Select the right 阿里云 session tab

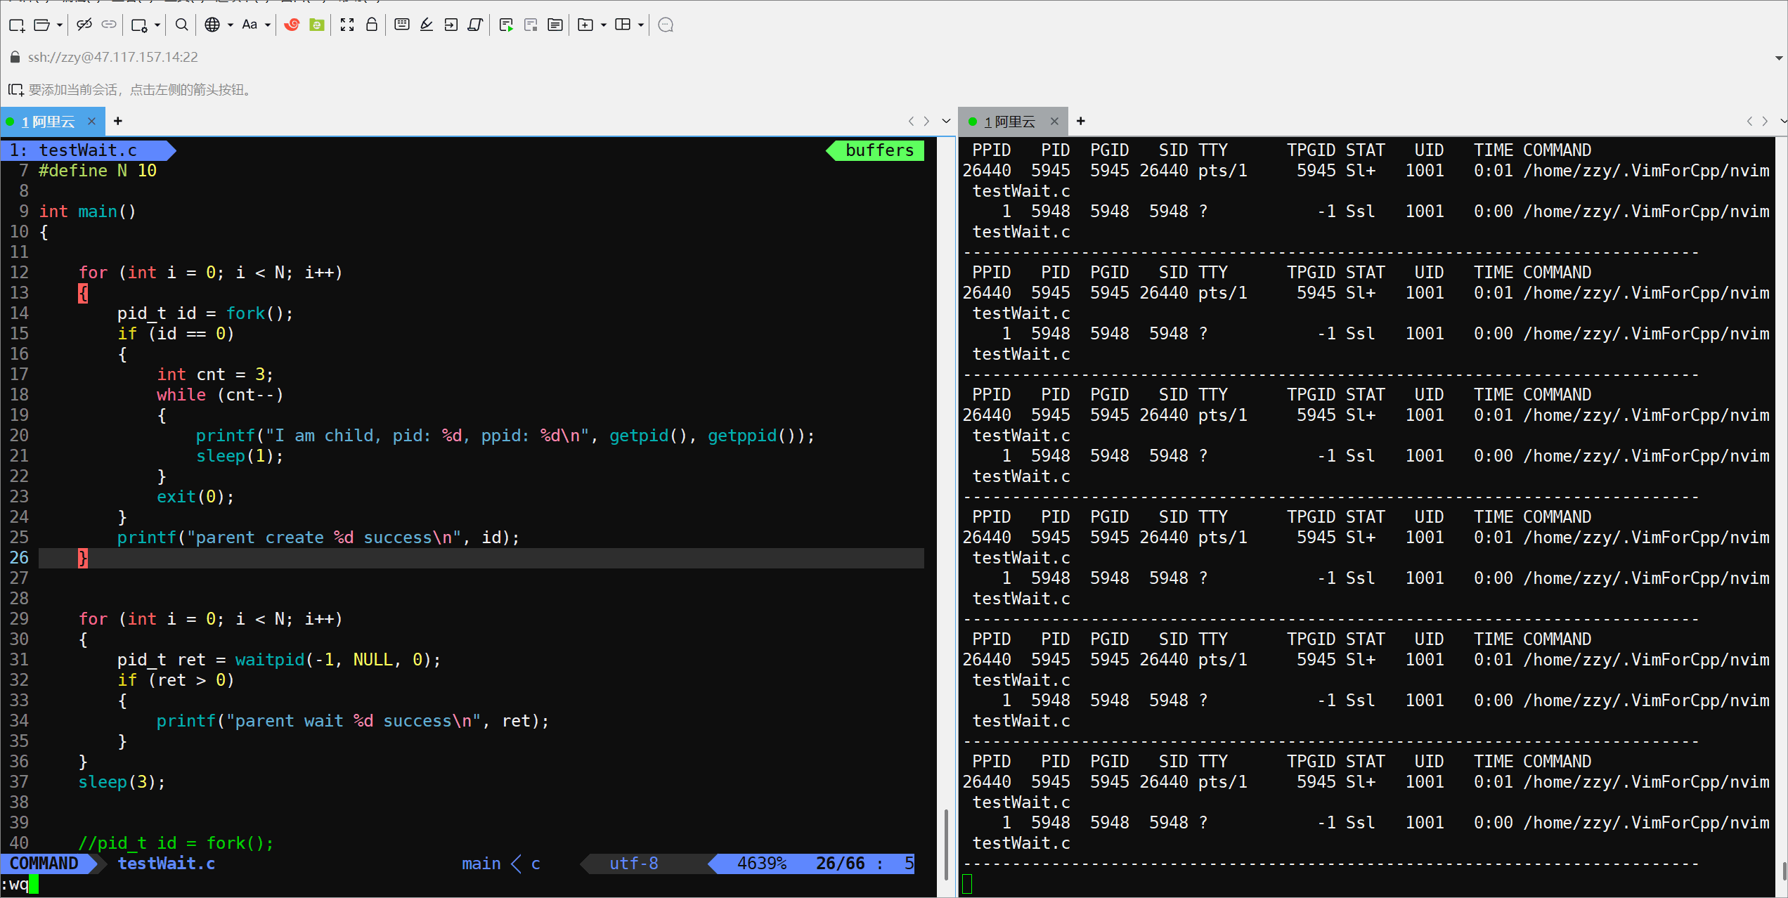pyautogui.click(x=1009, y=122)
